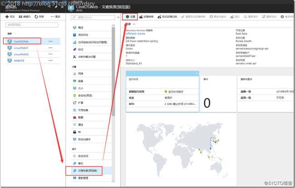
Task: Open the Availability set menu item
Action: 91,110
